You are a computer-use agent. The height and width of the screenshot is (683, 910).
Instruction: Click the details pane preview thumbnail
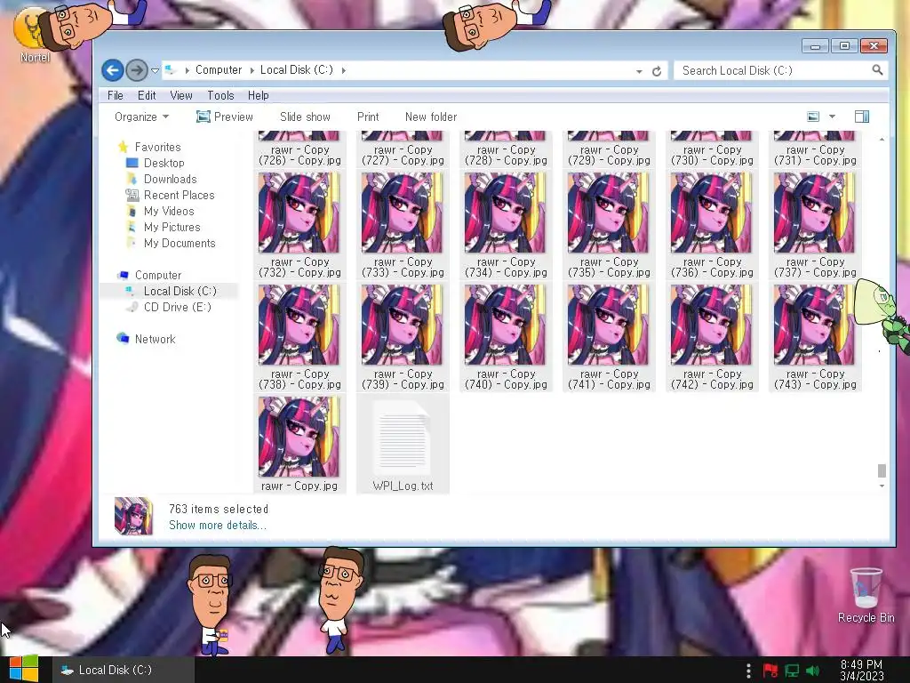(133, 516)
